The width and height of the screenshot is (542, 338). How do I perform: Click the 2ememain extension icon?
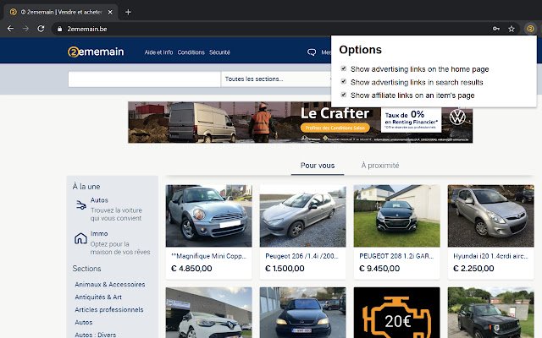click(530, 29)
